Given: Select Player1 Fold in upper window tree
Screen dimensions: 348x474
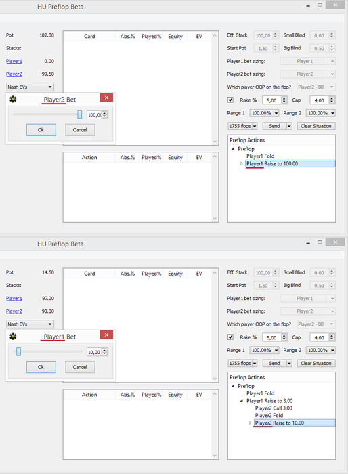Looking at the screenshot, I should [x=260, y=156].
